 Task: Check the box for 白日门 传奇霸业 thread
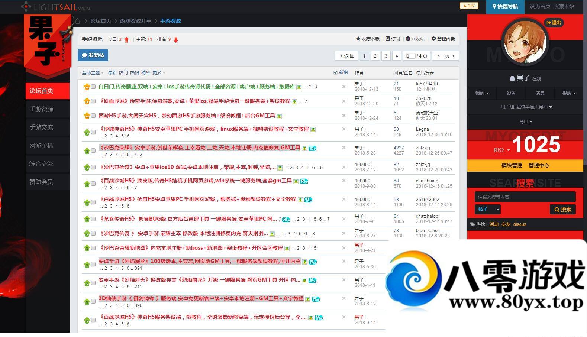click(x=93, y=87)
